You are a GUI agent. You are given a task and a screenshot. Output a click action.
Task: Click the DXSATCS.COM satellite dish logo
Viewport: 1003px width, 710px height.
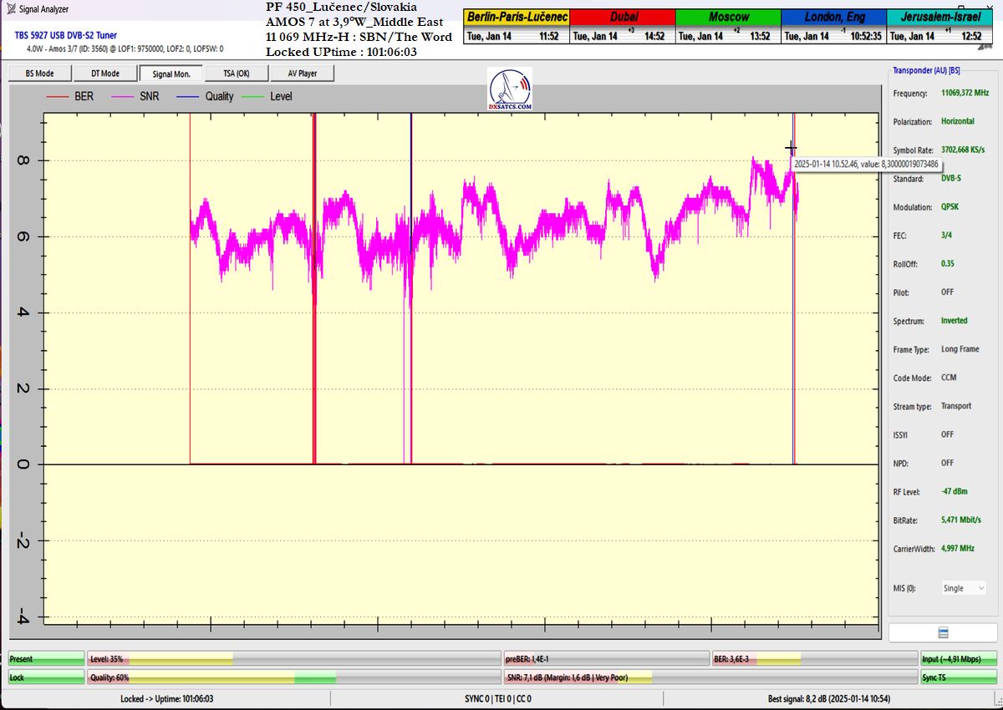click(510, 90)
